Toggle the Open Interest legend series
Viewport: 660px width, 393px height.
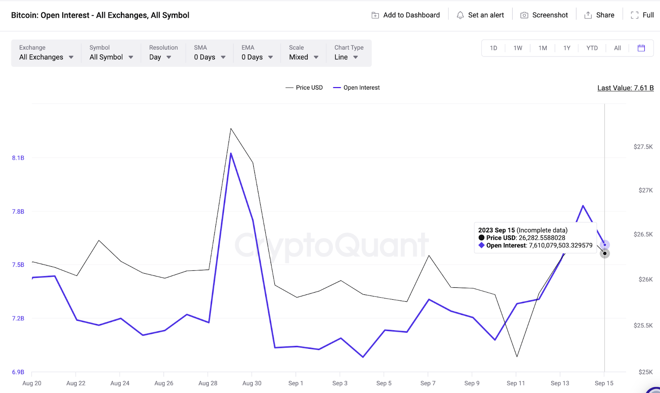356,88
